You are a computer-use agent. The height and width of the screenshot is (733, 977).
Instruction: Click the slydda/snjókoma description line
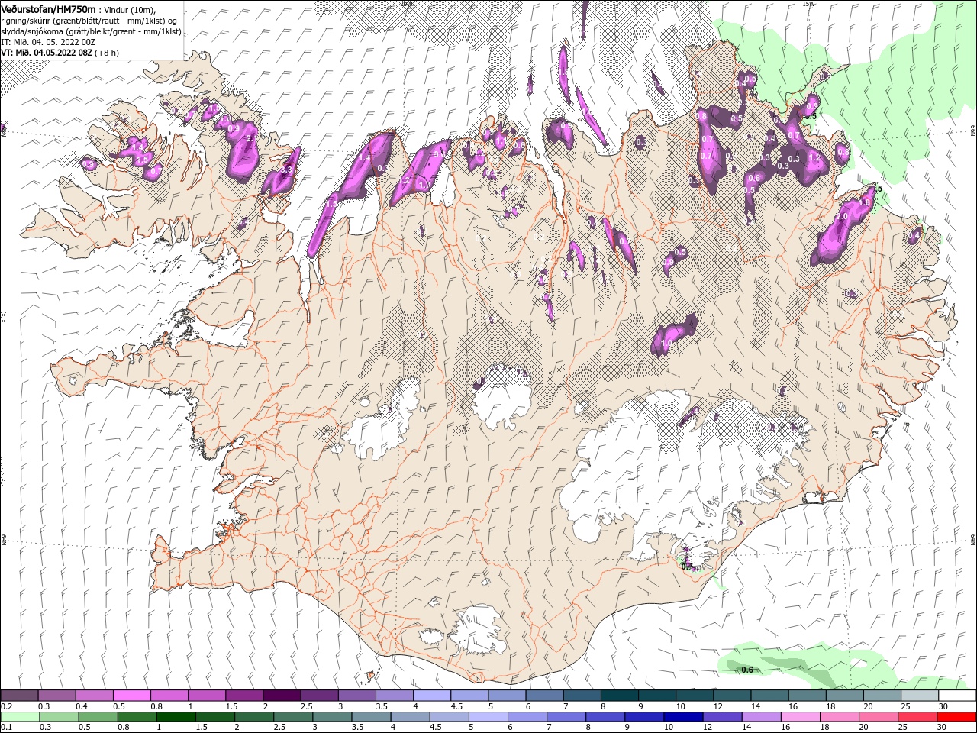tap(91, 31)
